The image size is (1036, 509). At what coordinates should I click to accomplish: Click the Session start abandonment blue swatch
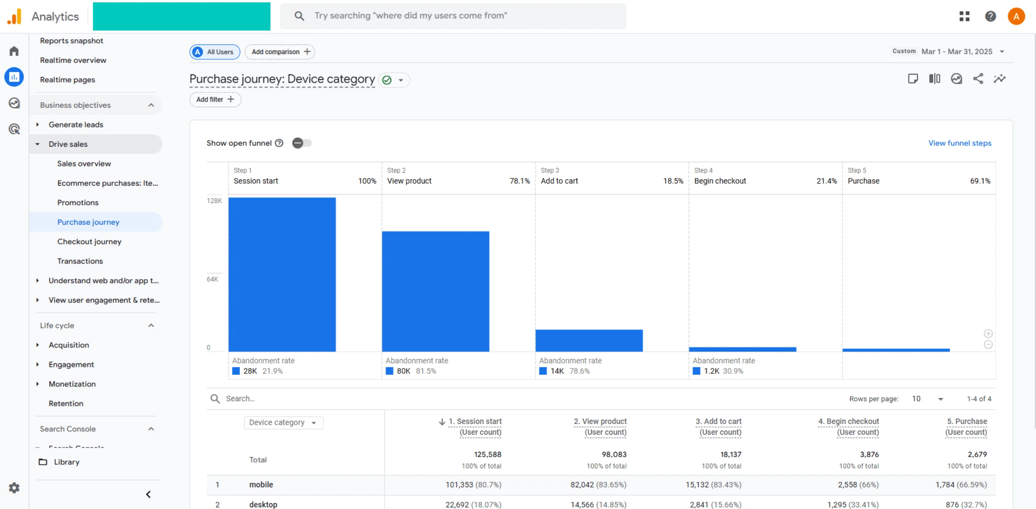coord(236,371)
